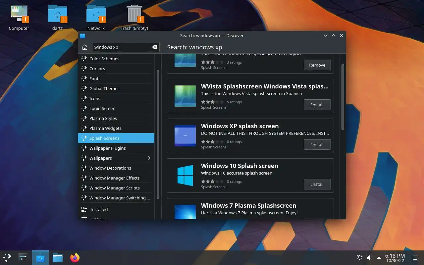Image resolution: width=424 pixels, height=265 pixels.
Task: Select the Login Screen category
Action: (x=116, y=108)
